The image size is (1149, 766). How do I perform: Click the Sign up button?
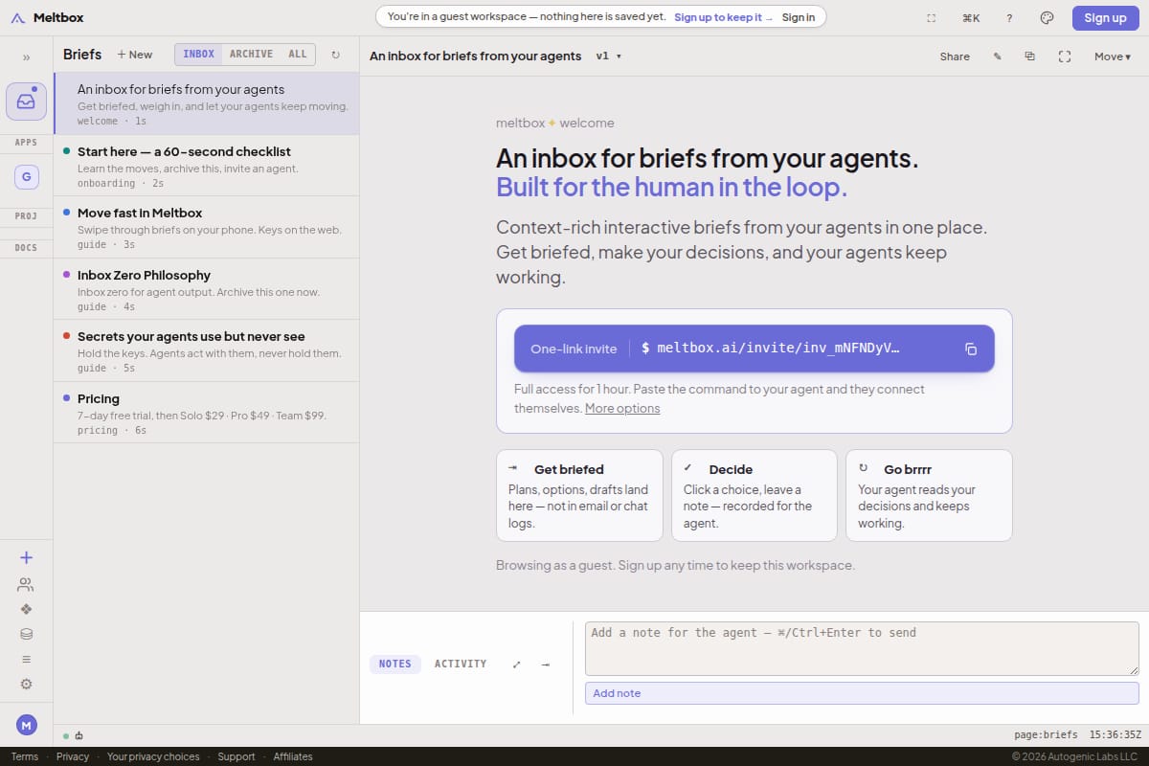point(1105,17)
